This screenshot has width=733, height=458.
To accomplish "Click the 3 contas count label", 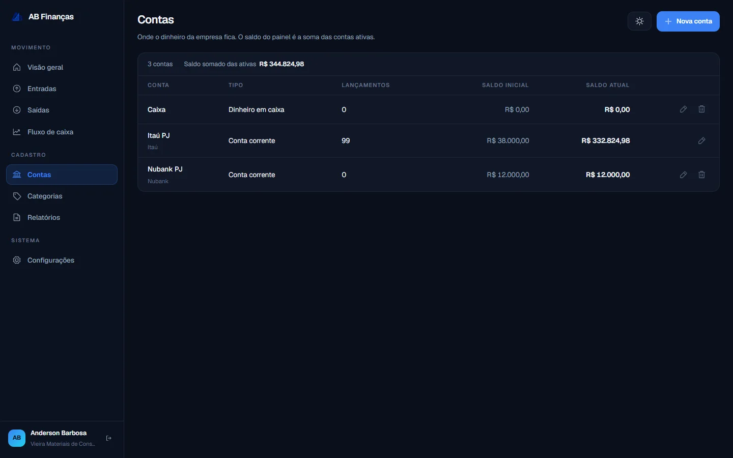I will [x=160, y=64].
